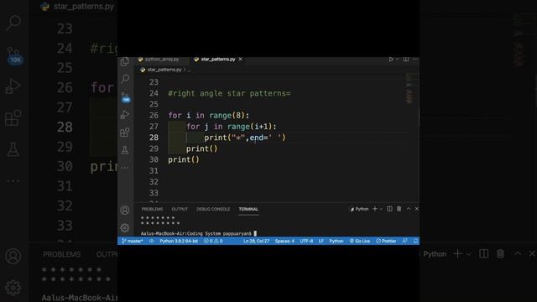Open editor More Actions menu
The height and width of the screenshot is (302, 537).
[415, 60]
